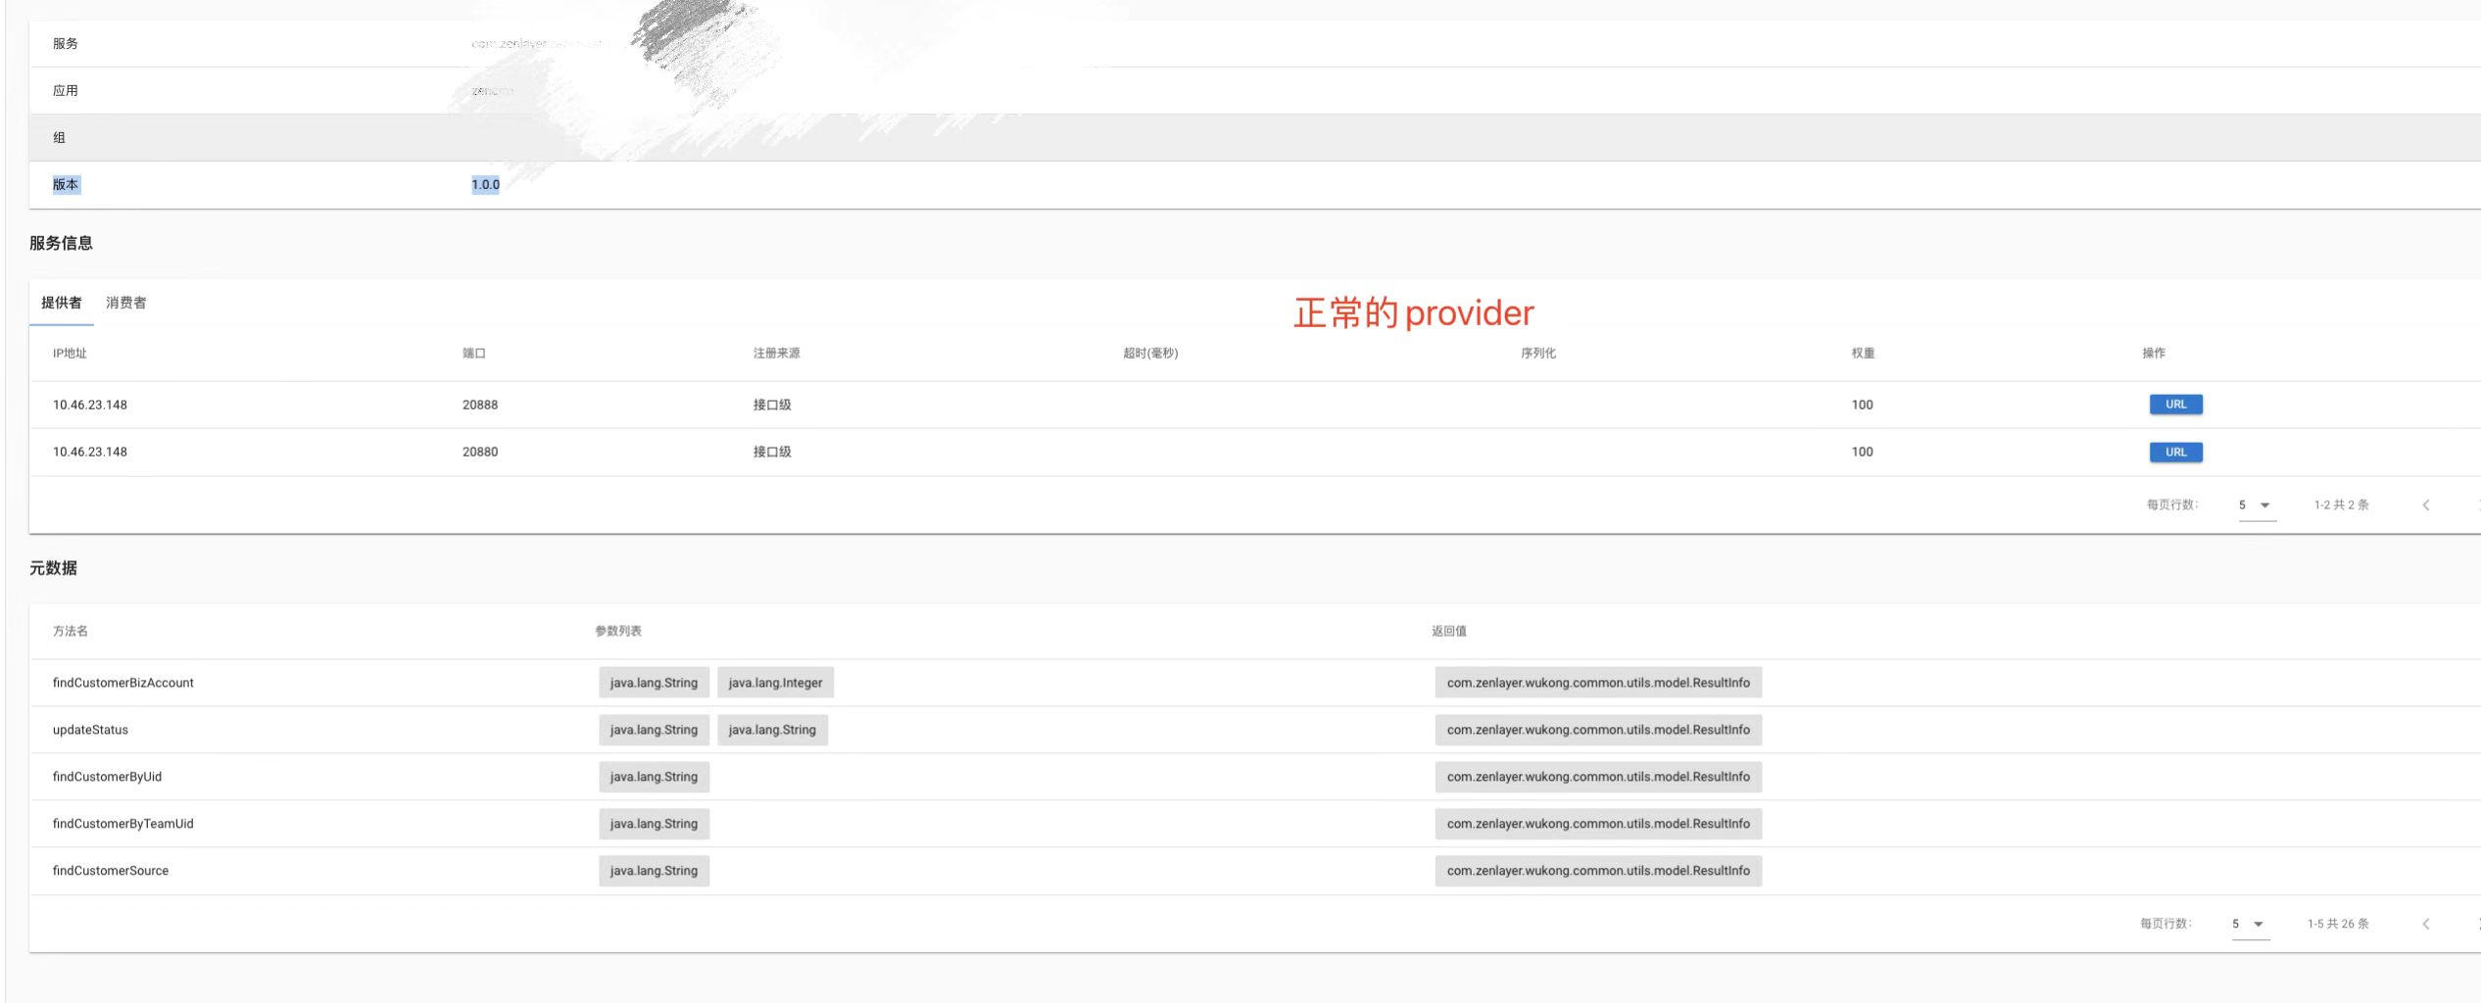Click the 序列化 column header
Viewport: 2481px width, 1003px height.
[1538, 354]
